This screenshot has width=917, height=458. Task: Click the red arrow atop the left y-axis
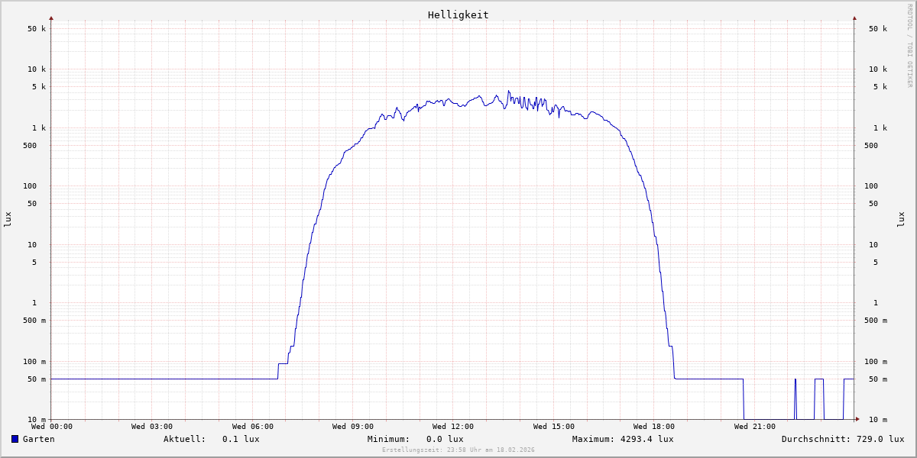coord(51,18)
